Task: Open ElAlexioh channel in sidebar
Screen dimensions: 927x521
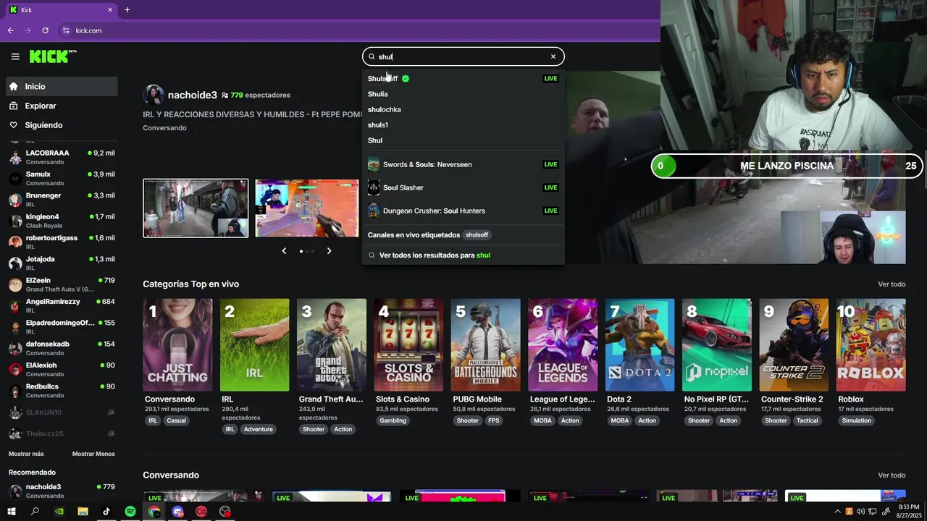Action: pos(62,369)
